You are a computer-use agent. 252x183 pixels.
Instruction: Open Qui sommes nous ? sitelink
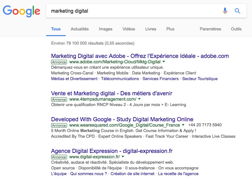point(89,174)
